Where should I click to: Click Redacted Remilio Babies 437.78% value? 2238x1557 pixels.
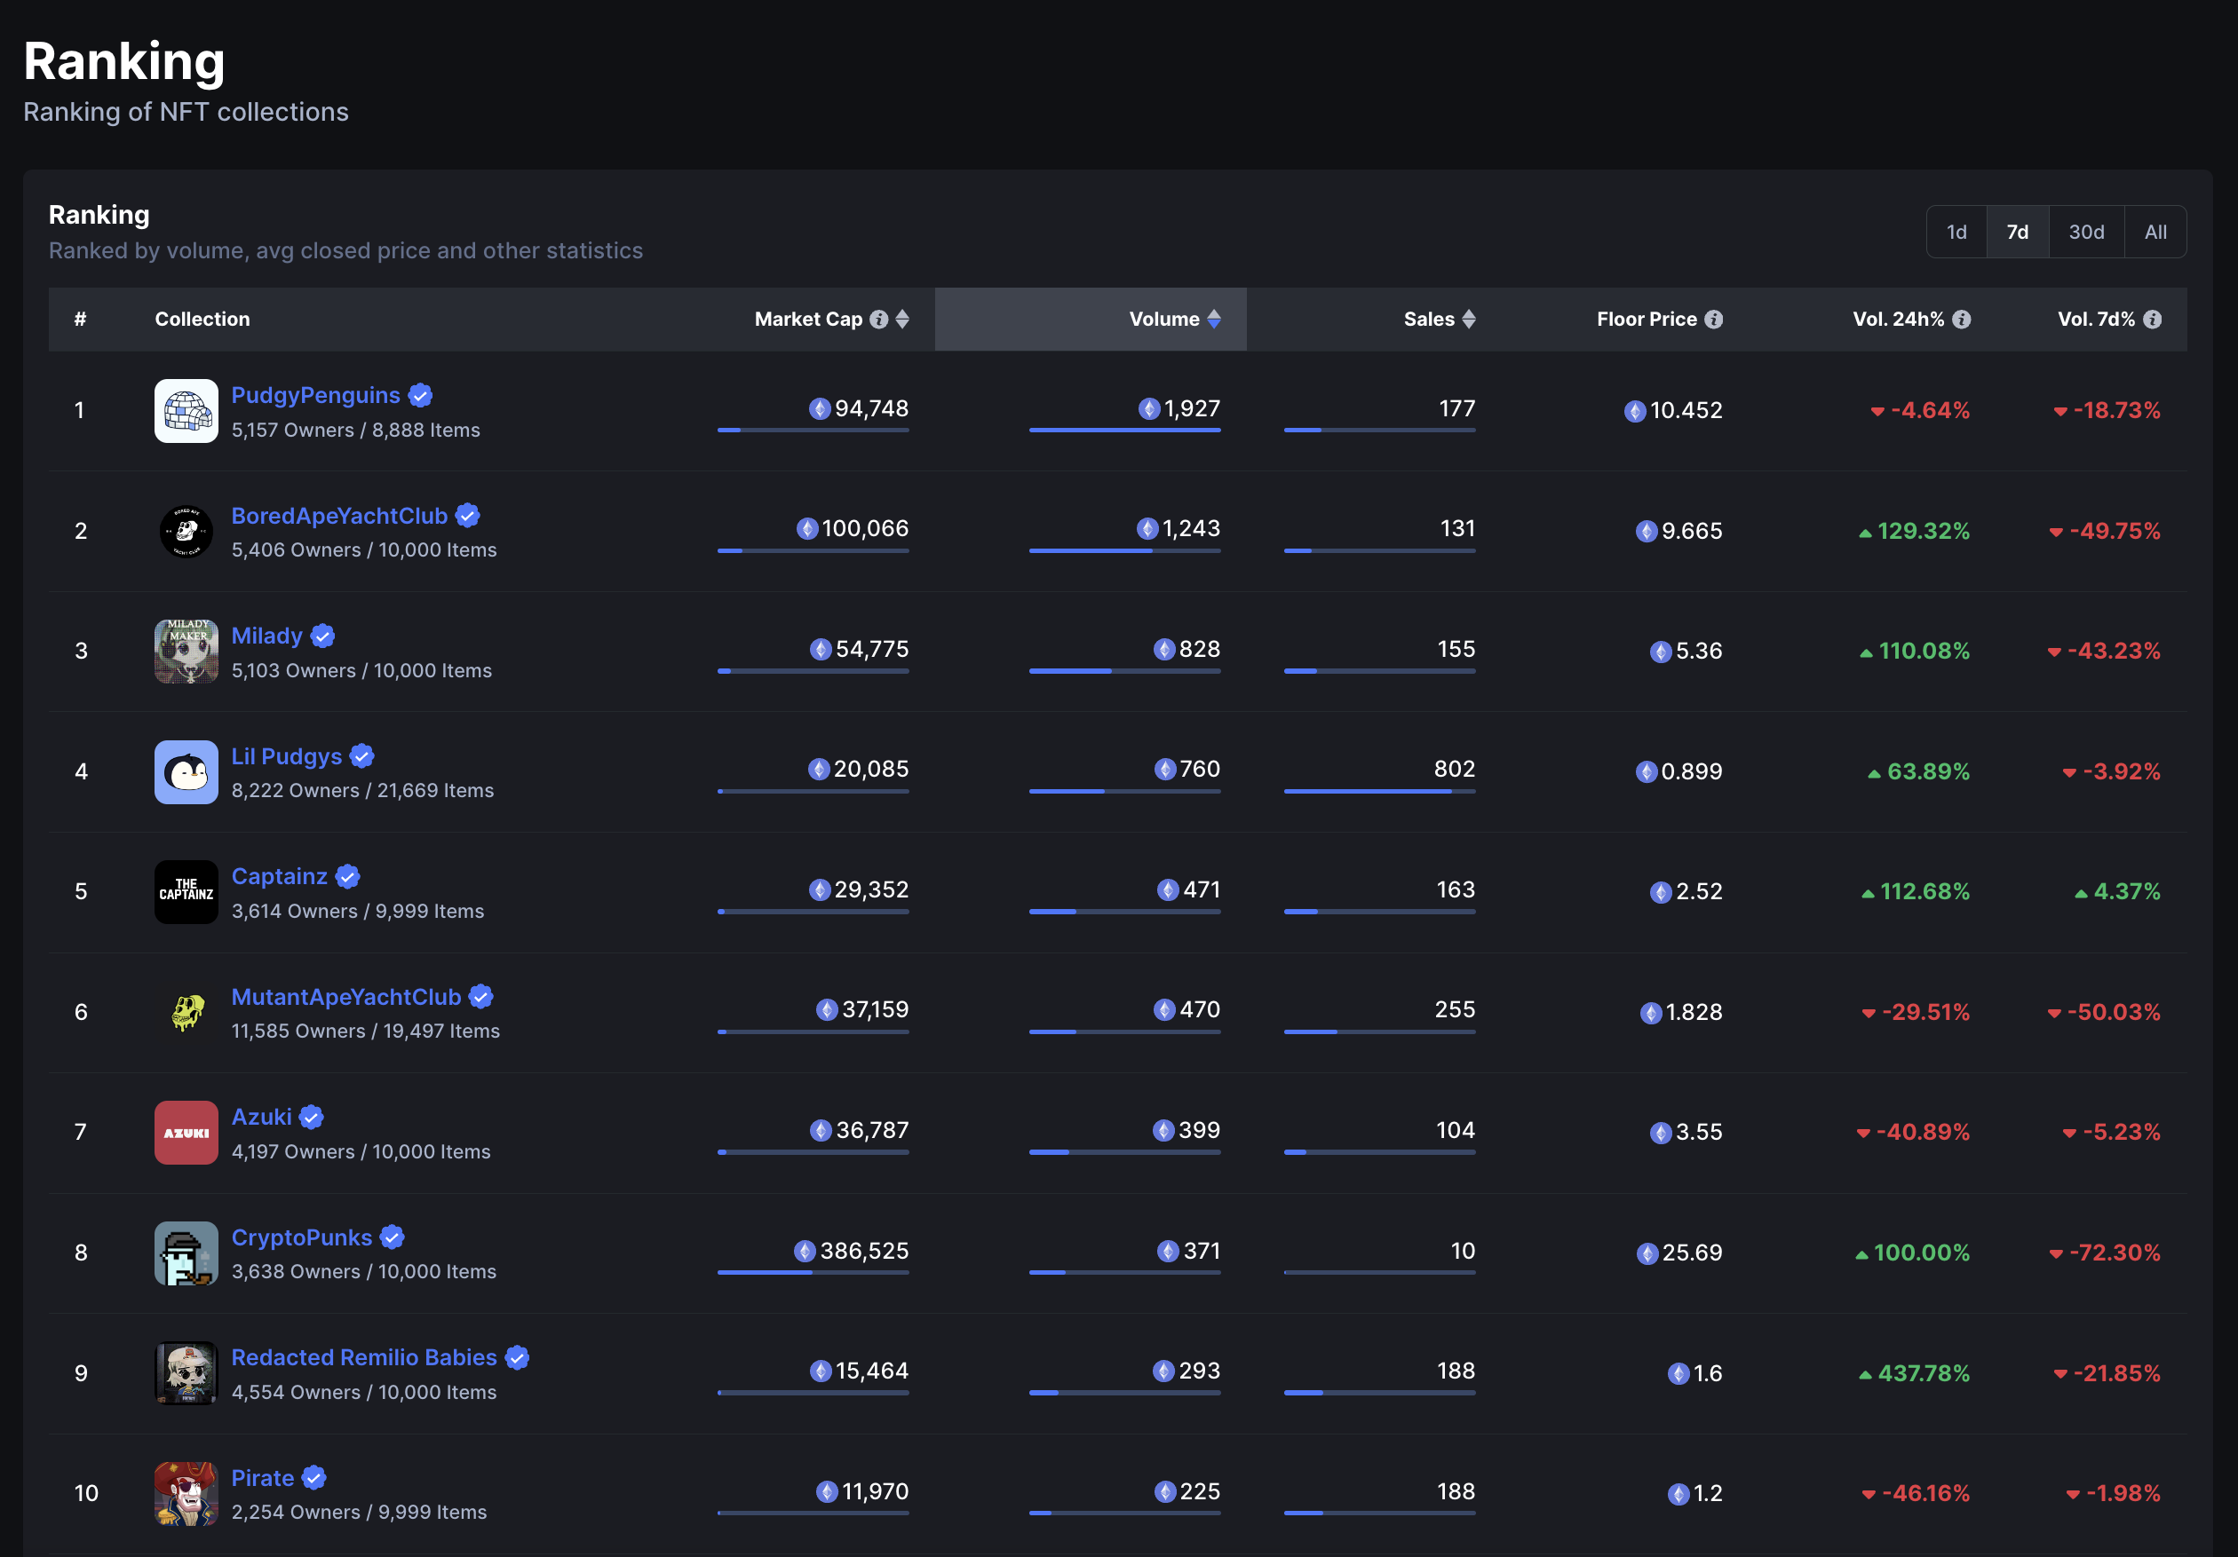pyautogui.click(x=1915, y=1374)
